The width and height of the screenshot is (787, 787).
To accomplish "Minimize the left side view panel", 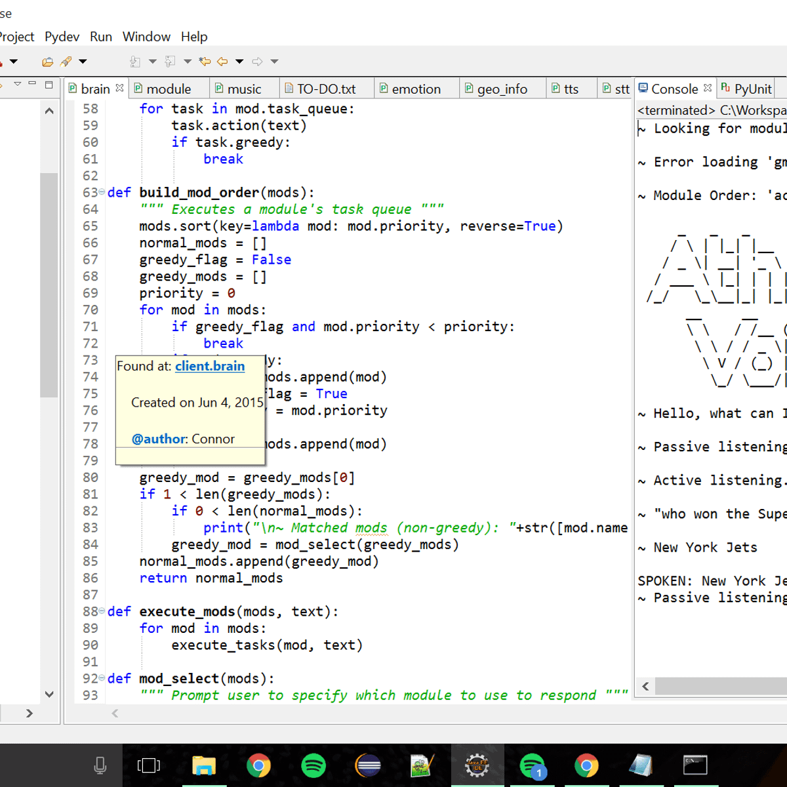I will (32, 84).
